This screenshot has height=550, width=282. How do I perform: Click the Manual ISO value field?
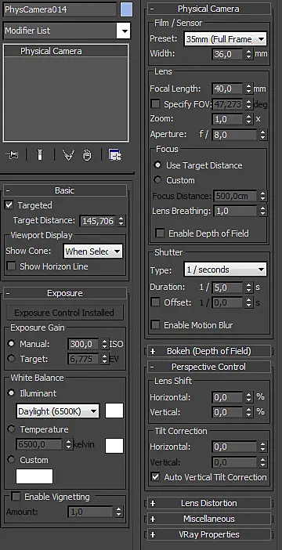coord(84,344)
